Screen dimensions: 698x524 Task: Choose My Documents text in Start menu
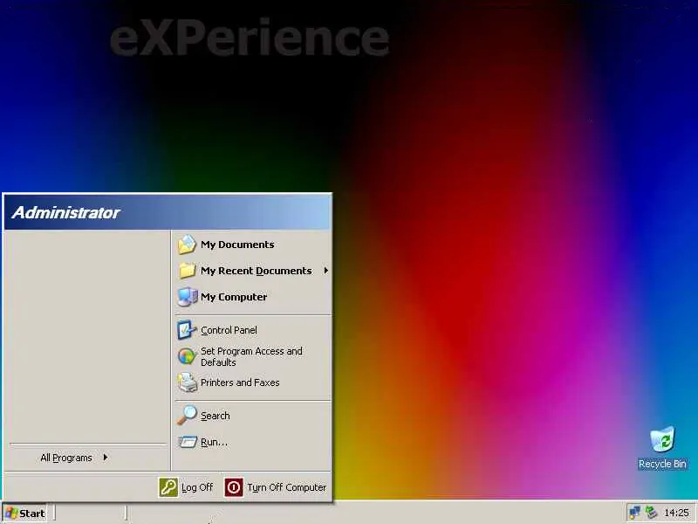[237, 245]
